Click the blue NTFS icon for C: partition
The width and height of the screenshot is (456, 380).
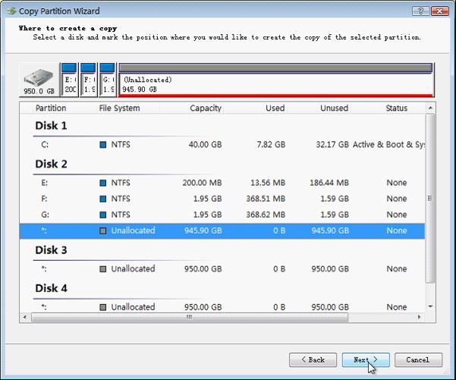pyautogui.click(x=103, y=144)
